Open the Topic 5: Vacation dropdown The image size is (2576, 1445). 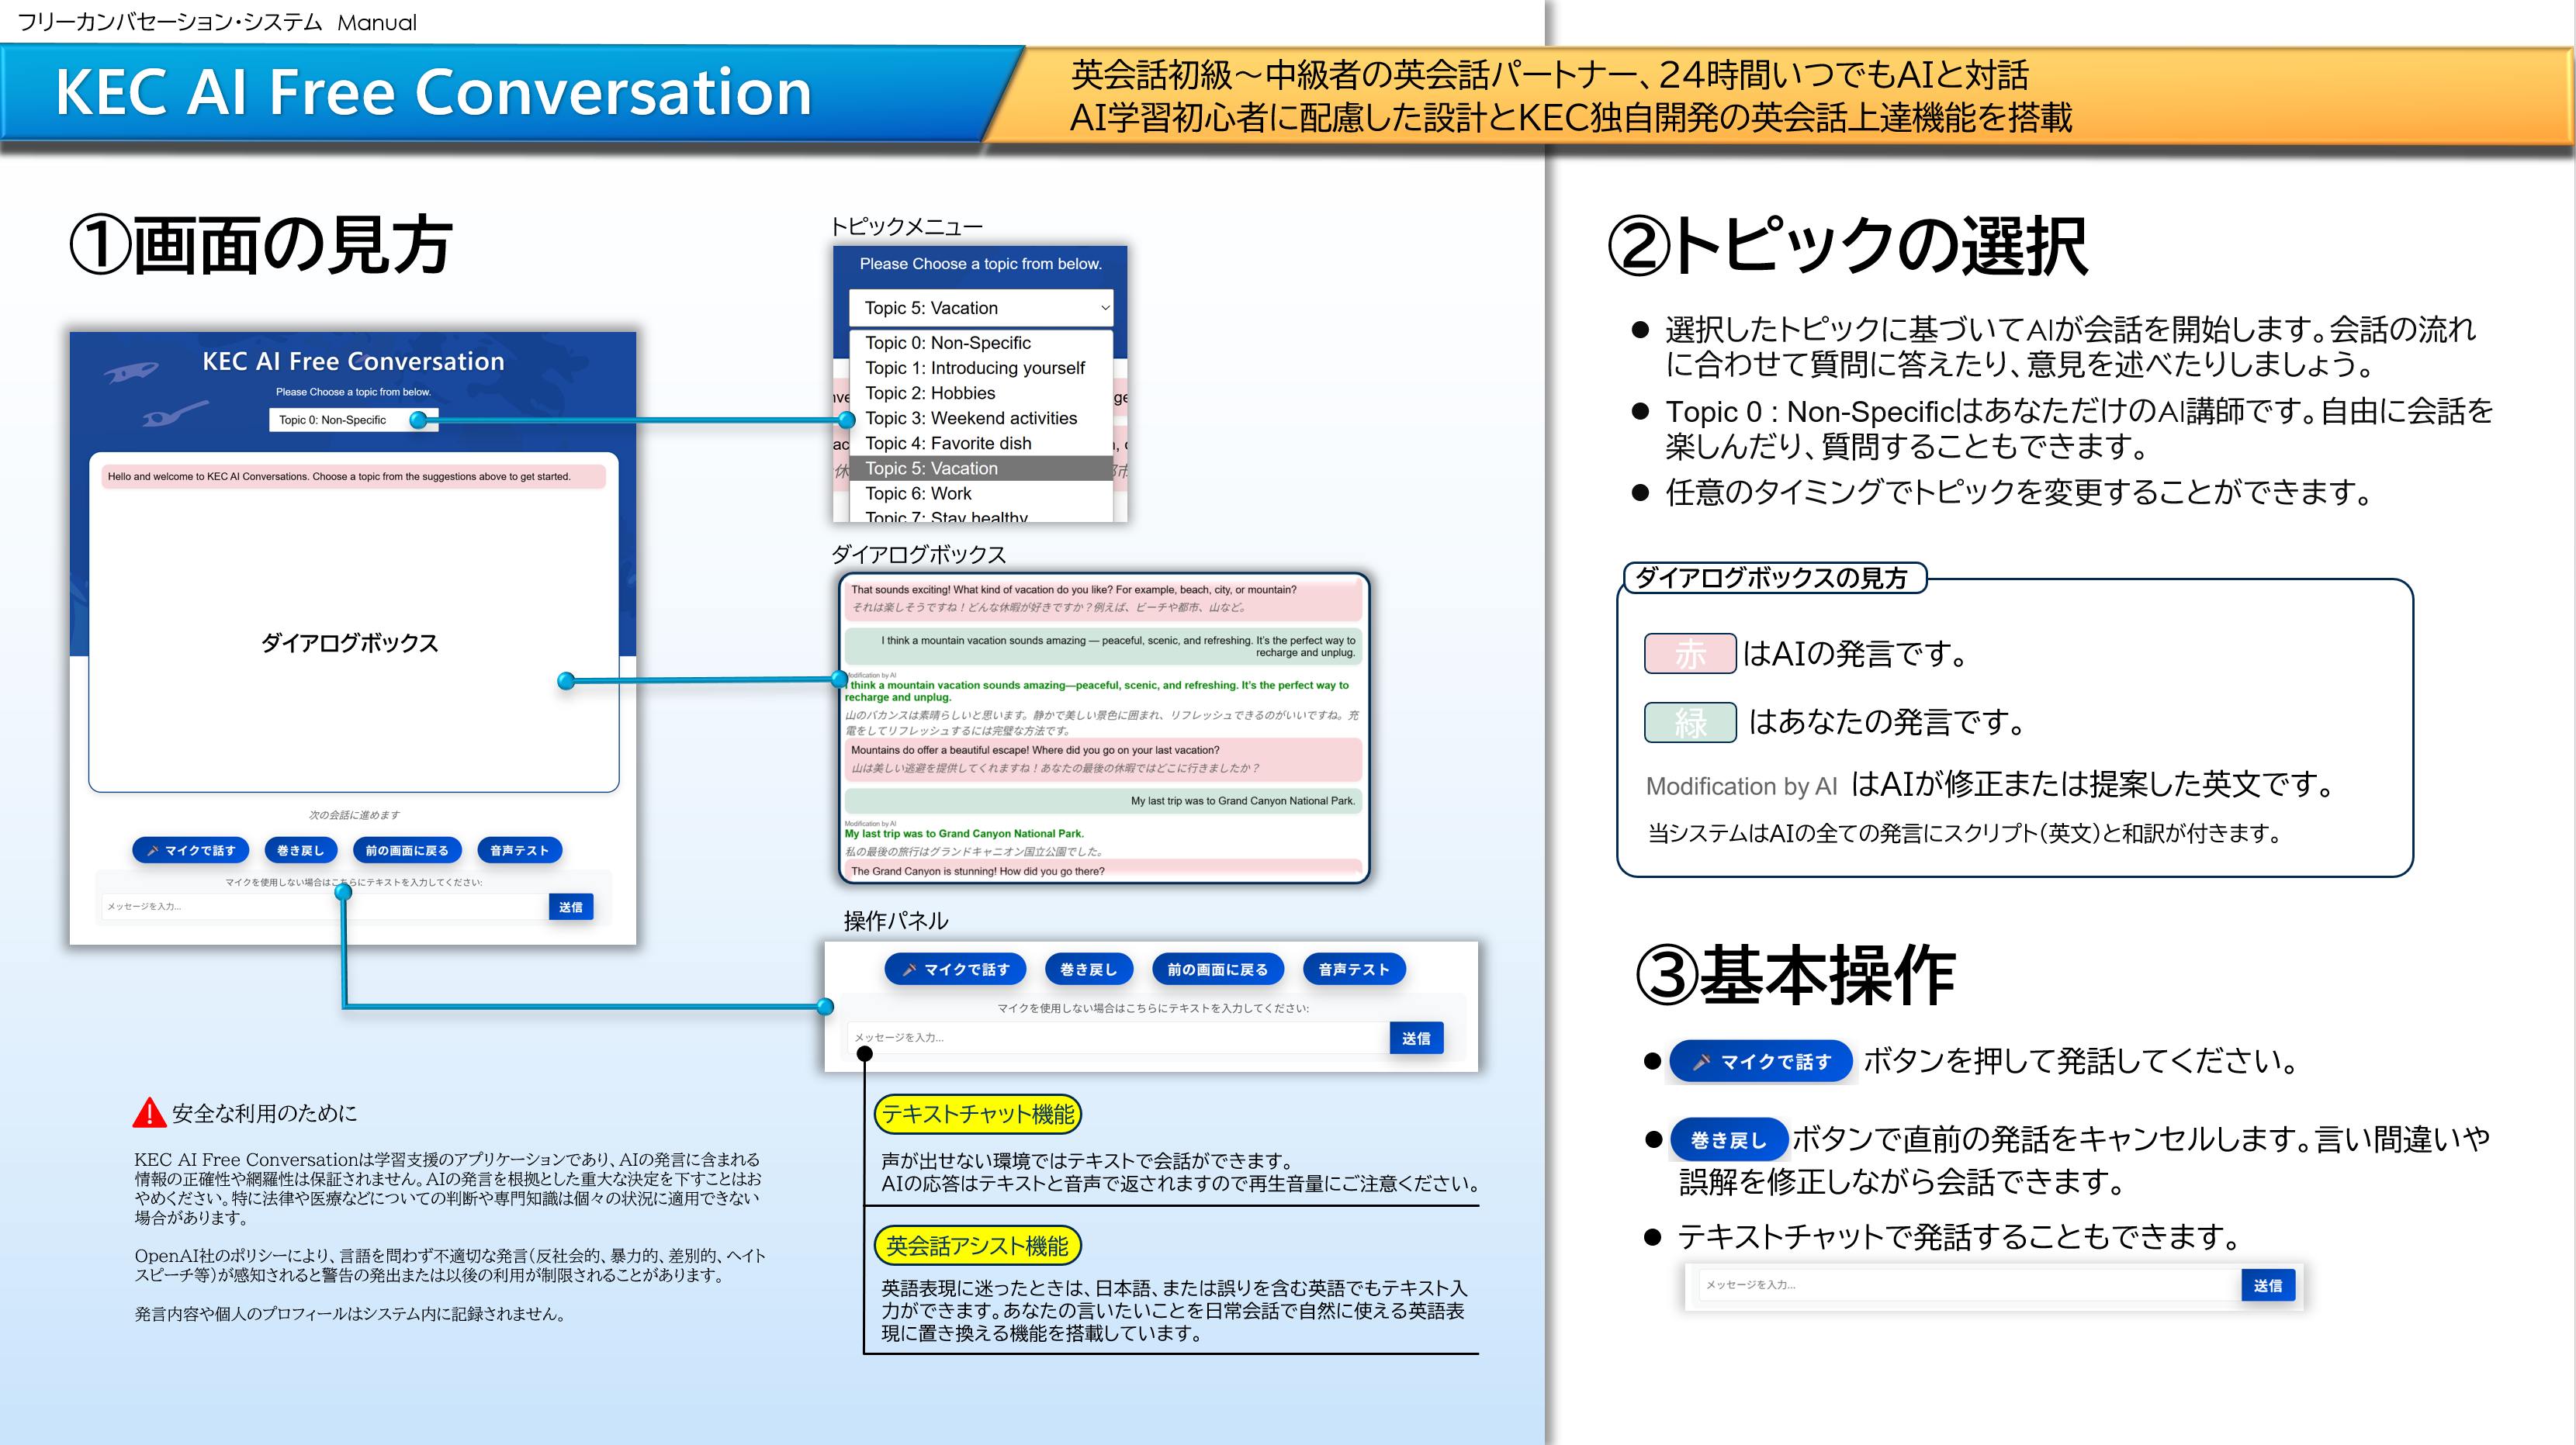click(979, 308)
